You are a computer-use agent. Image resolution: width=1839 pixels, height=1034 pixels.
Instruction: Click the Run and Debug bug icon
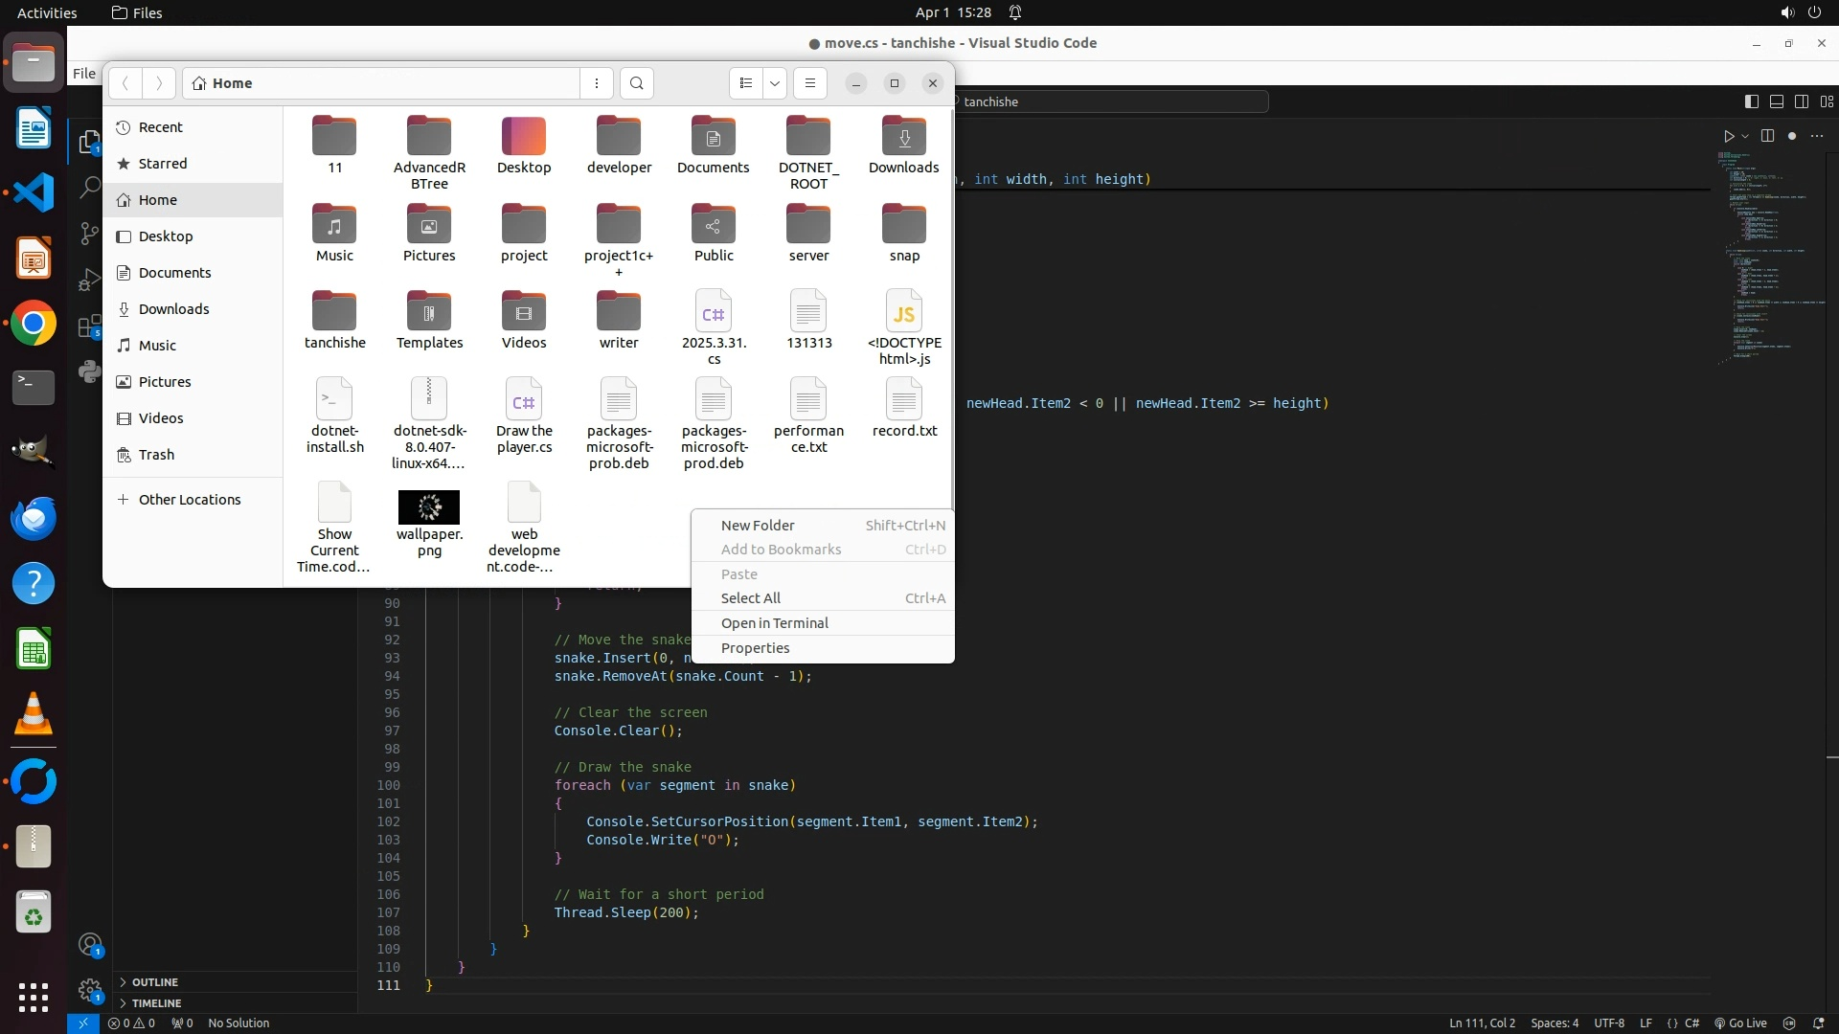click(x=89, y=281)
